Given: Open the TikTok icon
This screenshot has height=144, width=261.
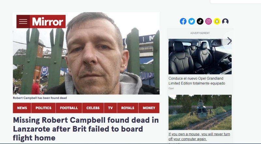Looking at the screenshot, I should [x=200, y=21].
